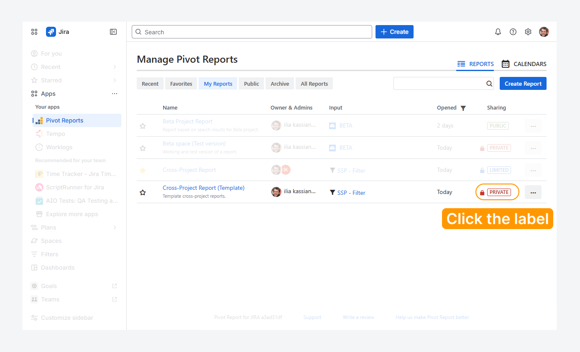Show the All Reports tab
Screen dimensions: 580x352
(314, 84)
